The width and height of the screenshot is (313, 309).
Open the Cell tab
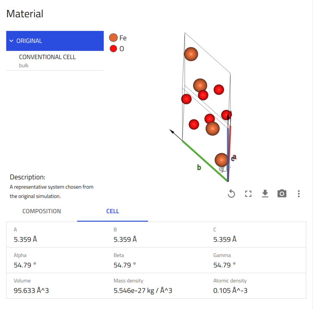(113, 211)
